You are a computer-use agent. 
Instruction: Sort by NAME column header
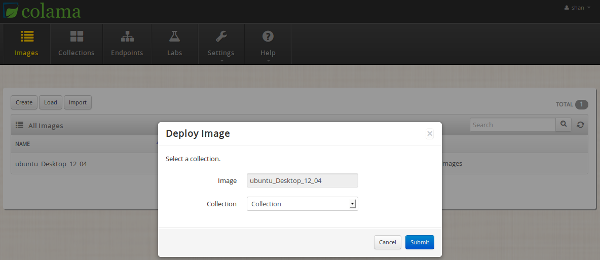point(23,144)
